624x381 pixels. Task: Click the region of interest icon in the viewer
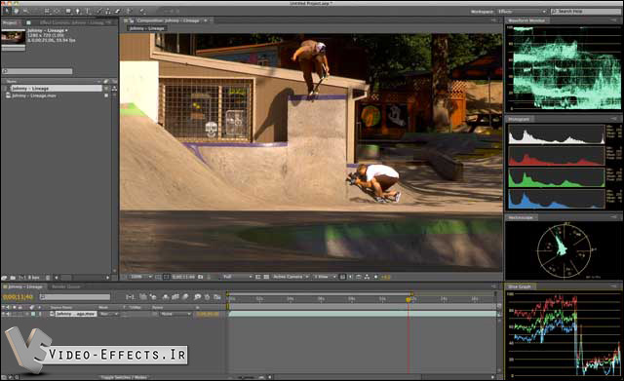click(257, 277)
